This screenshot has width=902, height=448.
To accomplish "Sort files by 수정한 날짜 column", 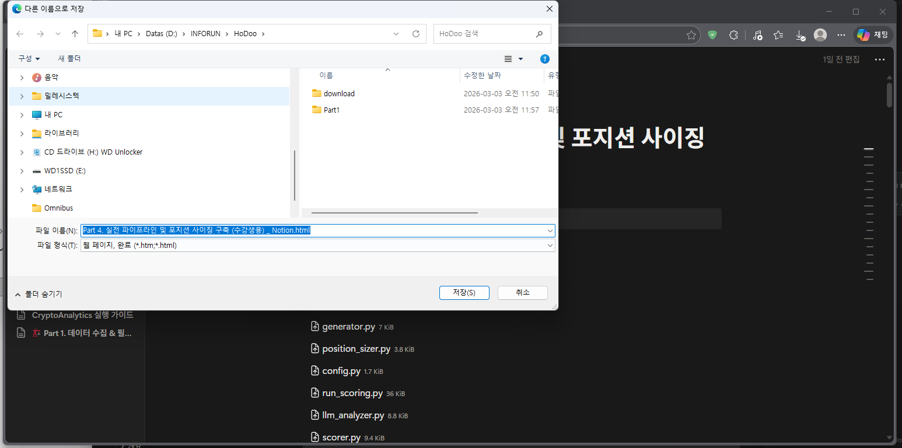I will 483,76.
